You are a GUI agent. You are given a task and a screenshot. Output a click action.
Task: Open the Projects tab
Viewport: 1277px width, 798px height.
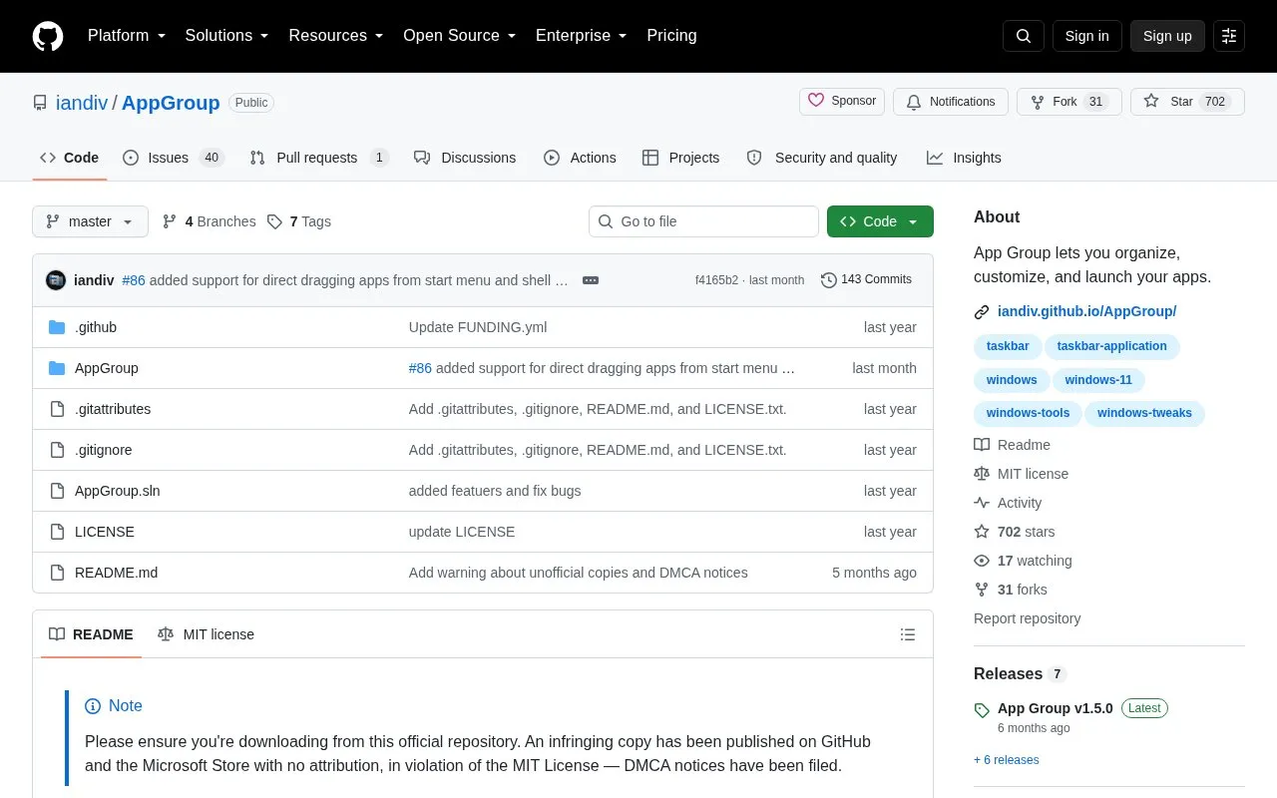point(680,158)
